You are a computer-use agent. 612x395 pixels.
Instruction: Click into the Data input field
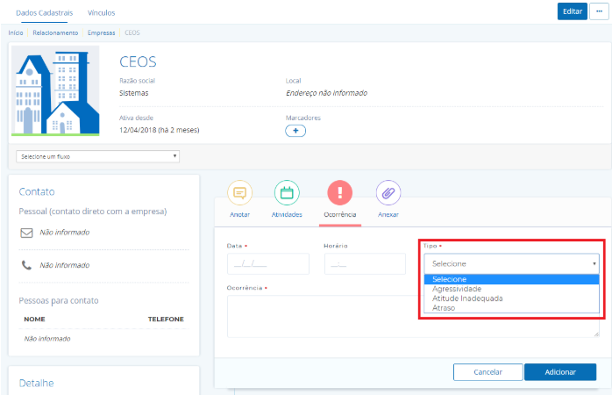267,264
